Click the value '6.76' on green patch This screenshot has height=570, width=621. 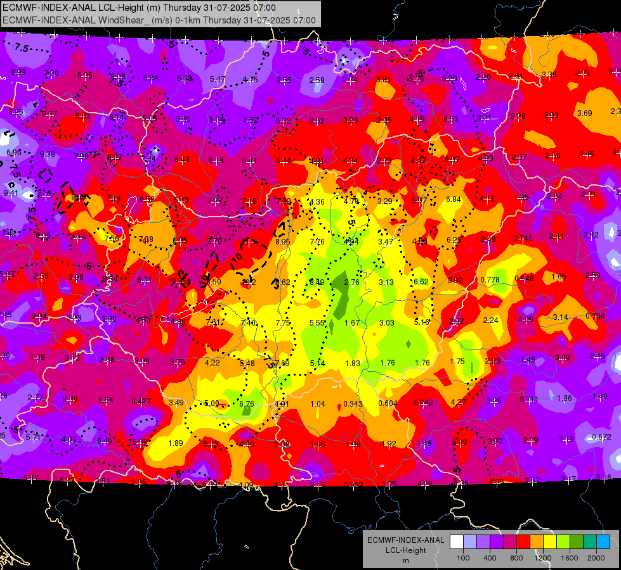[x=247, y=404]
